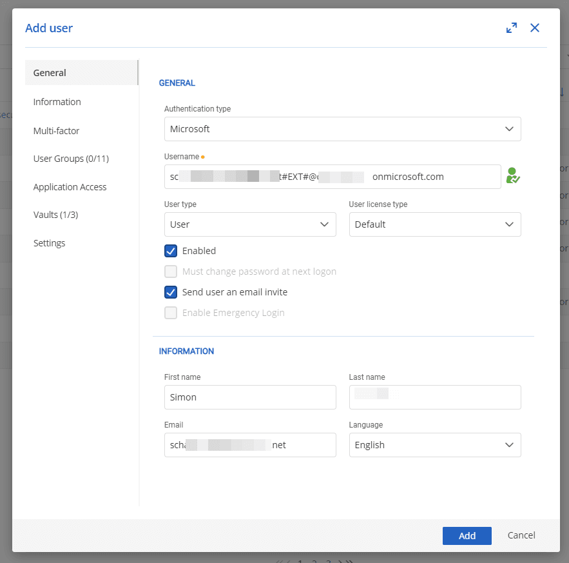Open the User license type dropdown

click(435, 224)
